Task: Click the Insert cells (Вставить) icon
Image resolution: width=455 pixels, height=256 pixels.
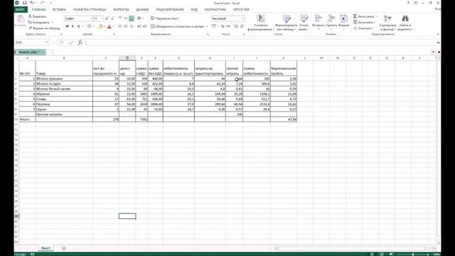Action: (x=318, y=18)
